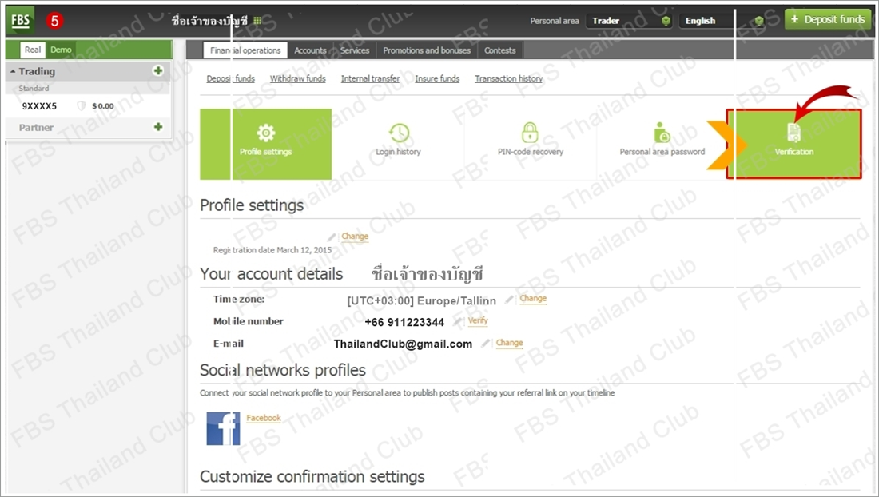Switch to Demo accounts

click(61, 50)
